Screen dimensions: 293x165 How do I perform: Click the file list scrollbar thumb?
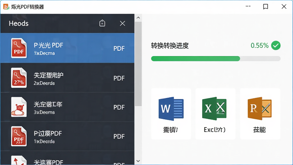(x=138, y=64)
